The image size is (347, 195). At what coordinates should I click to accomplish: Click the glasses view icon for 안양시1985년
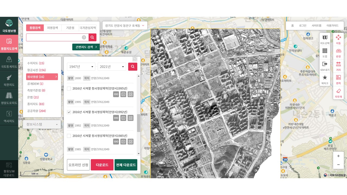116,142
